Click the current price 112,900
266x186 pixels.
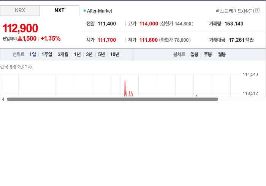[x=20, y=28]
